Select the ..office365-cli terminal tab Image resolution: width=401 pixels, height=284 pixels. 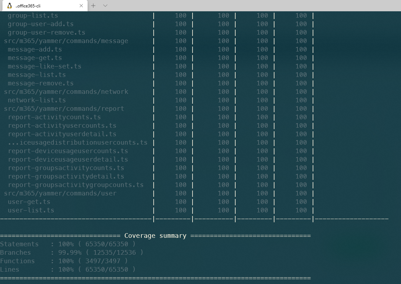[45, 6]
